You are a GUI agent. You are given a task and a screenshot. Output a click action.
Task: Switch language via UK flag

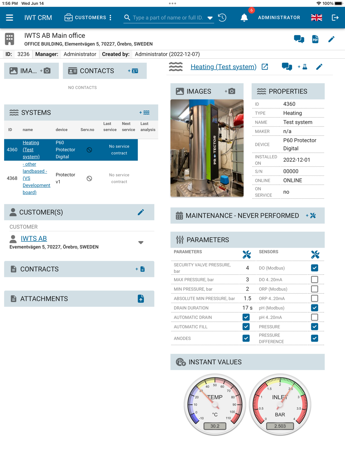click(x=316, y=18)
